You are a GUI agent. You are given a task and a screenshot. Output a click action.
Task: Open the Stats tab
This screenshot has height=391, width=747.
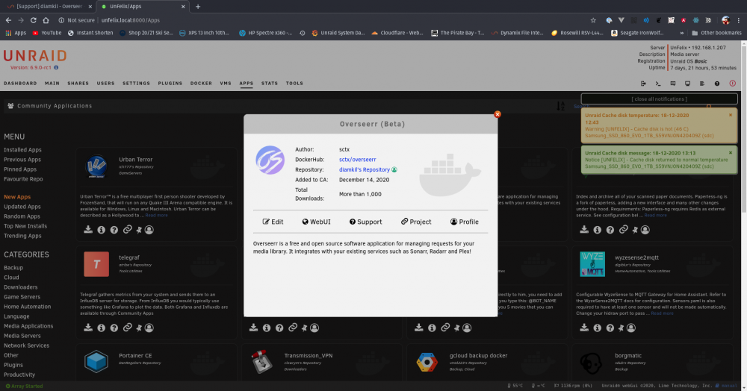269,84
